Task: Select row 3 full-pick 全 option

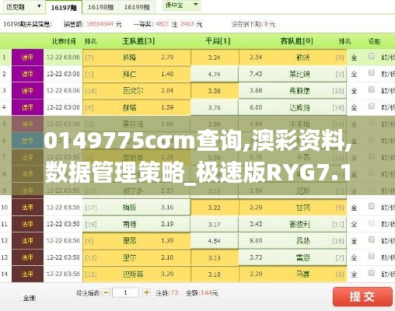Action: (354, 91)
